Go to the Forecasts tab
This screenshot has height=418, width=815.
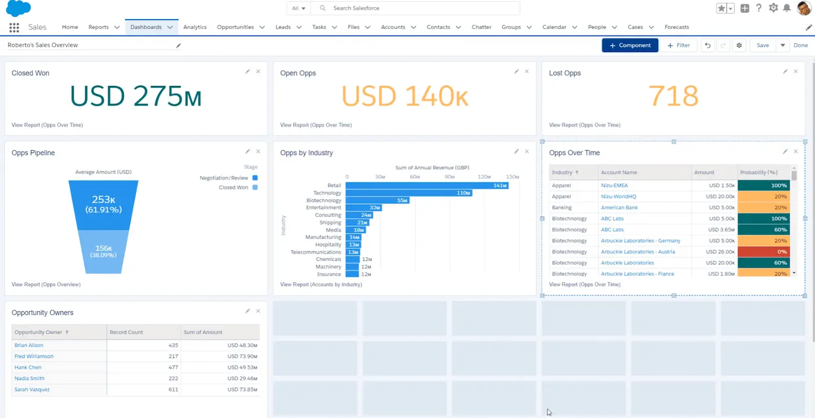click(x=677, y=27)
